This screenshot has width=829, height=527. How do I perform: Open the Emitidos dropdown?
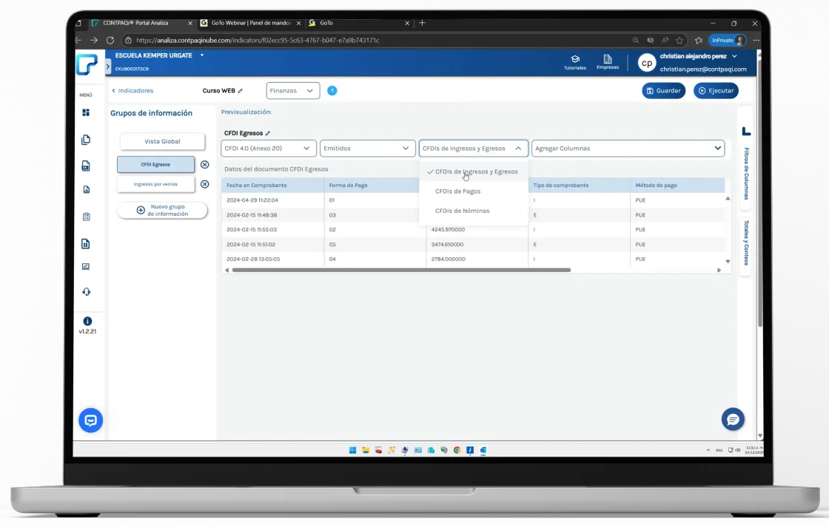pos(367,149)
